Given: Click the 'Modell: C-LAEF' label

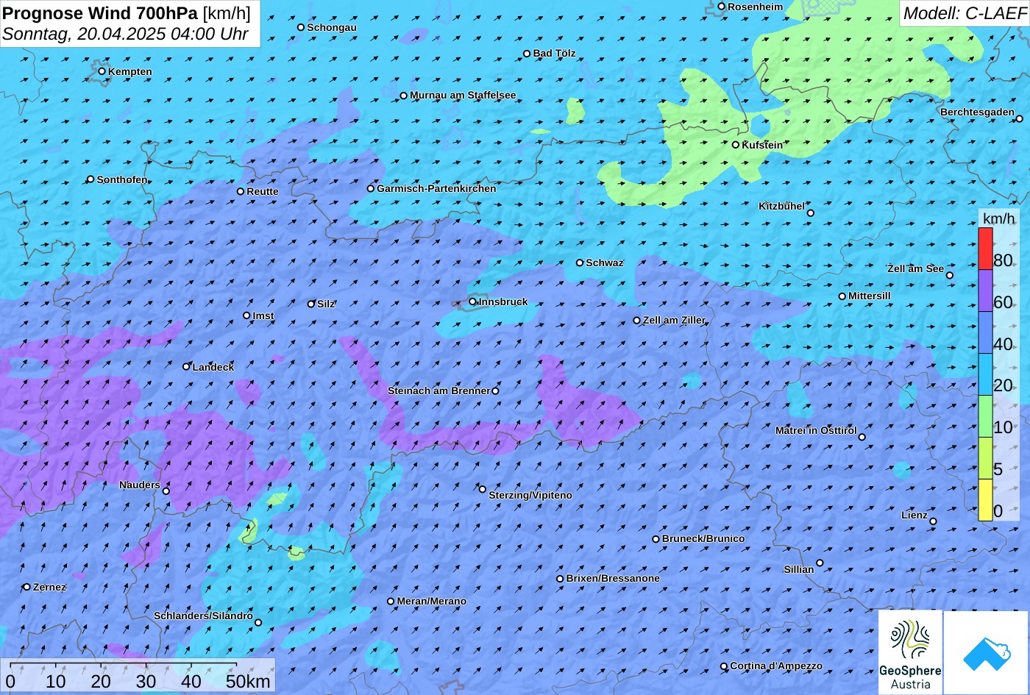Looking at the screenshot, I should pyautogui.click(x=964, y=13).
